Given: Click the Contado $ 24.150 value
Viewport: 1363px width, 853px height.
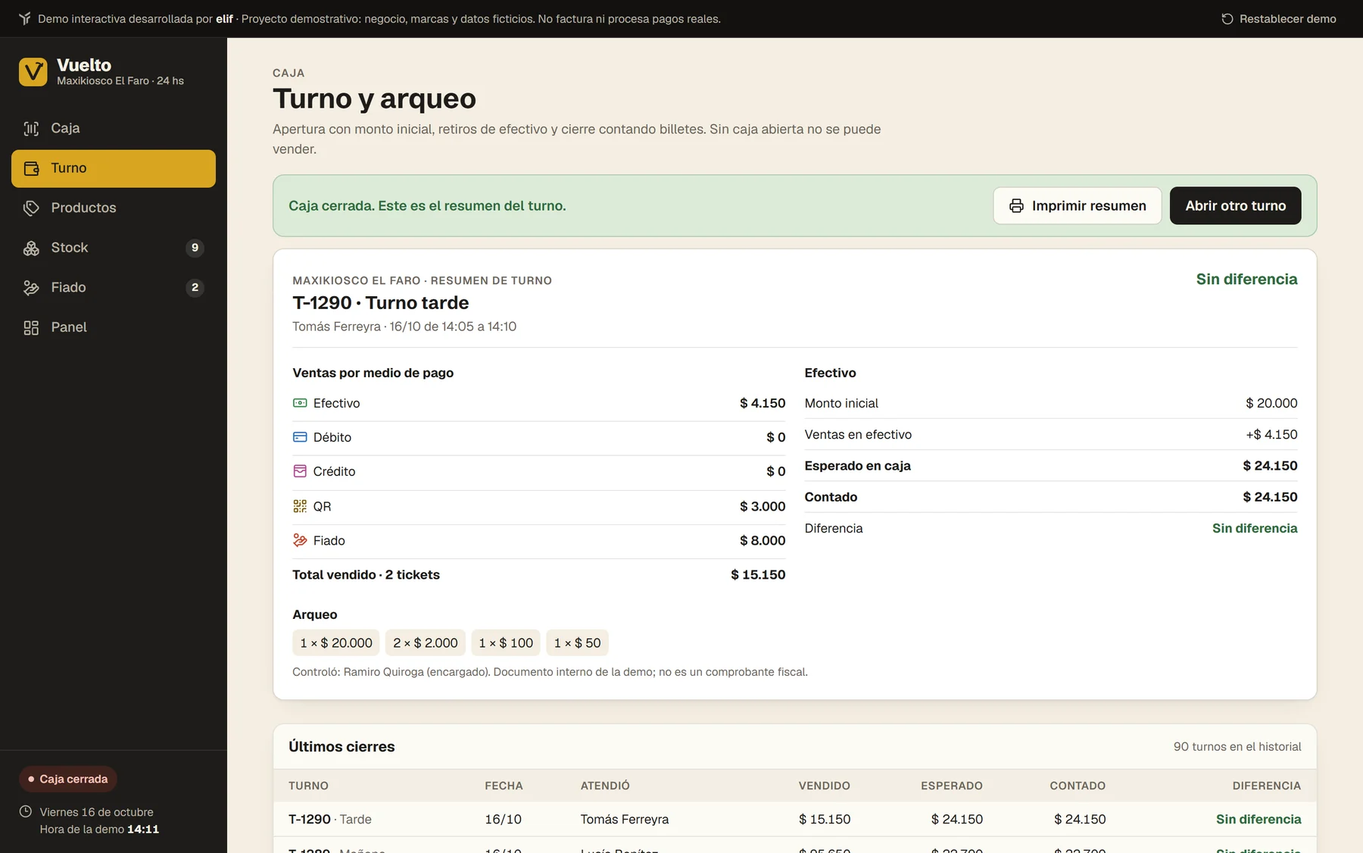Looking at the screenshot, I should click(x=1270, y=497).
